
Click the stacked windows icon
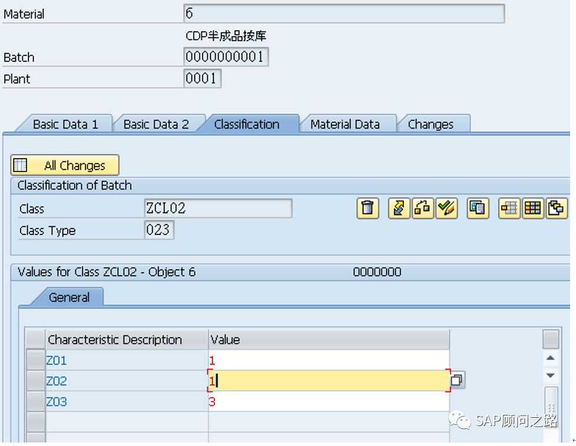coord(556,209)
